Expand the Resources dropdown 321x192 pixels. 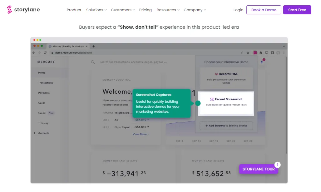pyautogui.click(x=168, y=10)
